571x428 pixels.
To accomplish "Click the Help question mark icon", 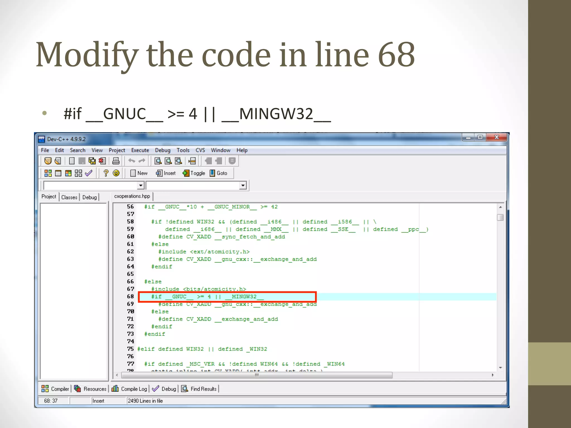I will click(106, 173).
